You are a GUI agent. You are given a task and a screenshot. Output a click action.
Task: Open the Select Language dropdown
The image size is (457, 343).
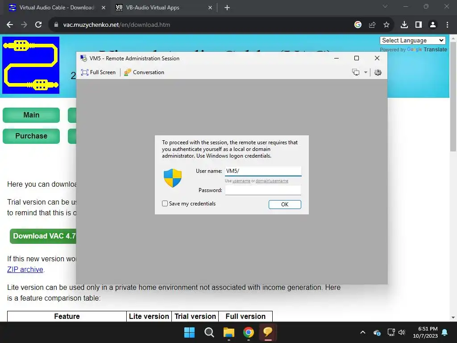tap(413, 40)
